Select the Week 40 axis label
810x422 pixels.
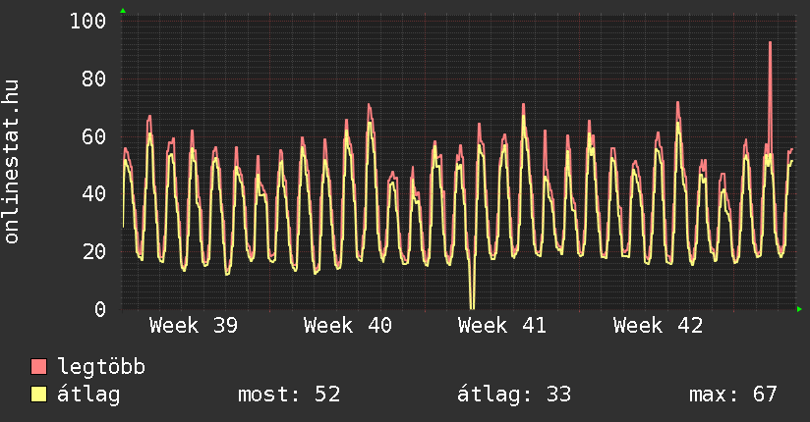[347, 326]
